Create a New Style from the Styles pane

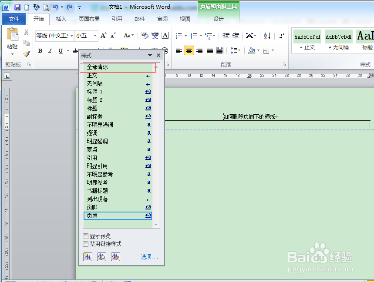coord(88,257)
